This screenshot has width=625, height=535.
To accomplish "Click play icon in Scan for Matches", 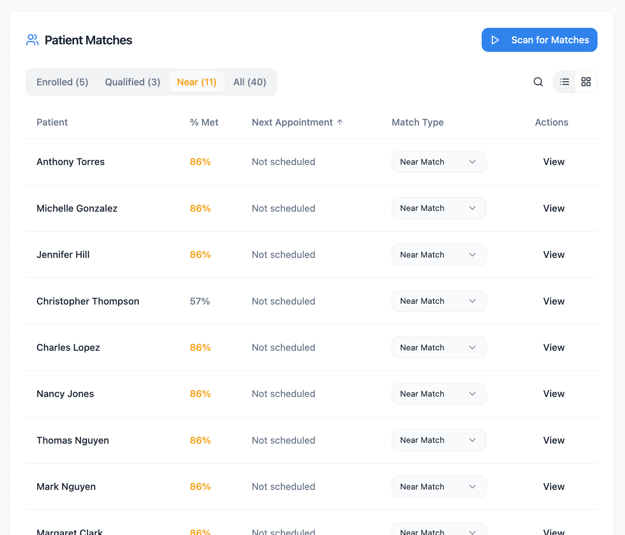I will [495, 40].
